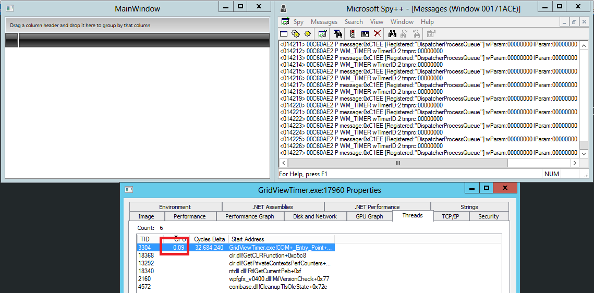Image resolution: width=594 pixels, height=293 pixels.
Task: Select thread 13292 GetPrivateContextsPerfCounters row
Action: point(236,263)
